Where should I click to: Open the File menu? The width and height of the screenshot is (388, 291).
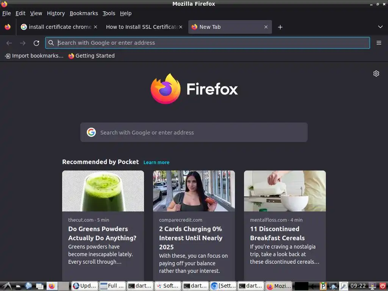tap(6, 13)
